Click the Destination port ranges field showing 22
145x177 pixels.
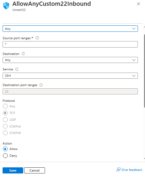(70, 91)
